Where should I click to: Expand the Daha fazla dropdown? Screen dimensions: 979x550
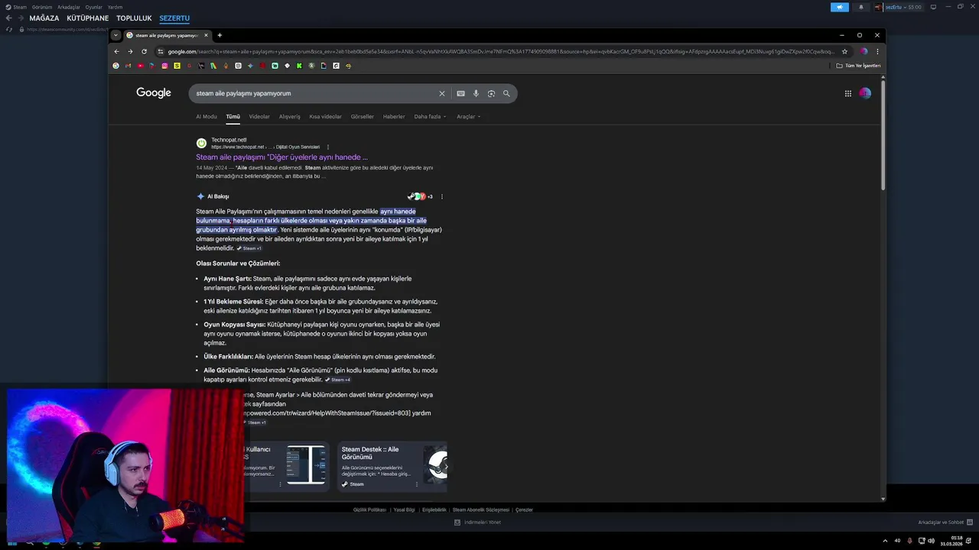[430, 117]
